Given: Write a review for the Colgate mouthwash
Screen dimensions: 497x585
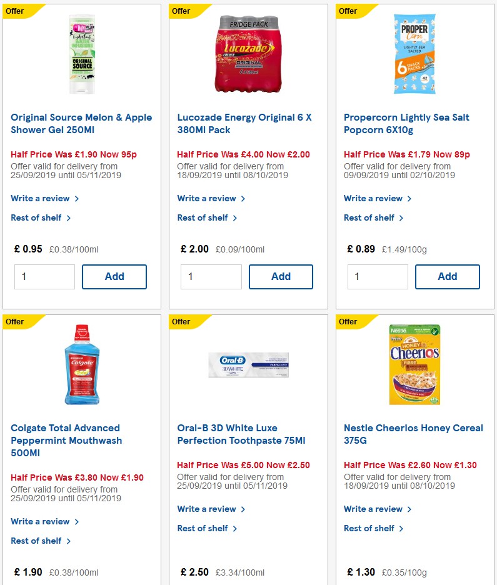Looking at the screenshot, I should coord(41,521).
